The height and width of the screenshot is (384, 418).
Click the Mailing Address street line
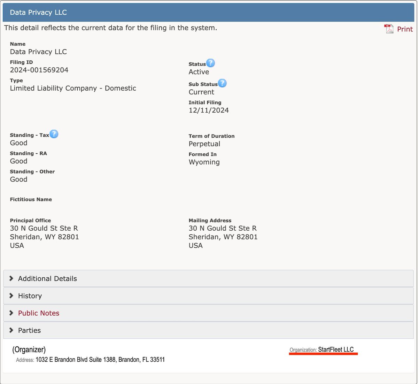(223, 228)
